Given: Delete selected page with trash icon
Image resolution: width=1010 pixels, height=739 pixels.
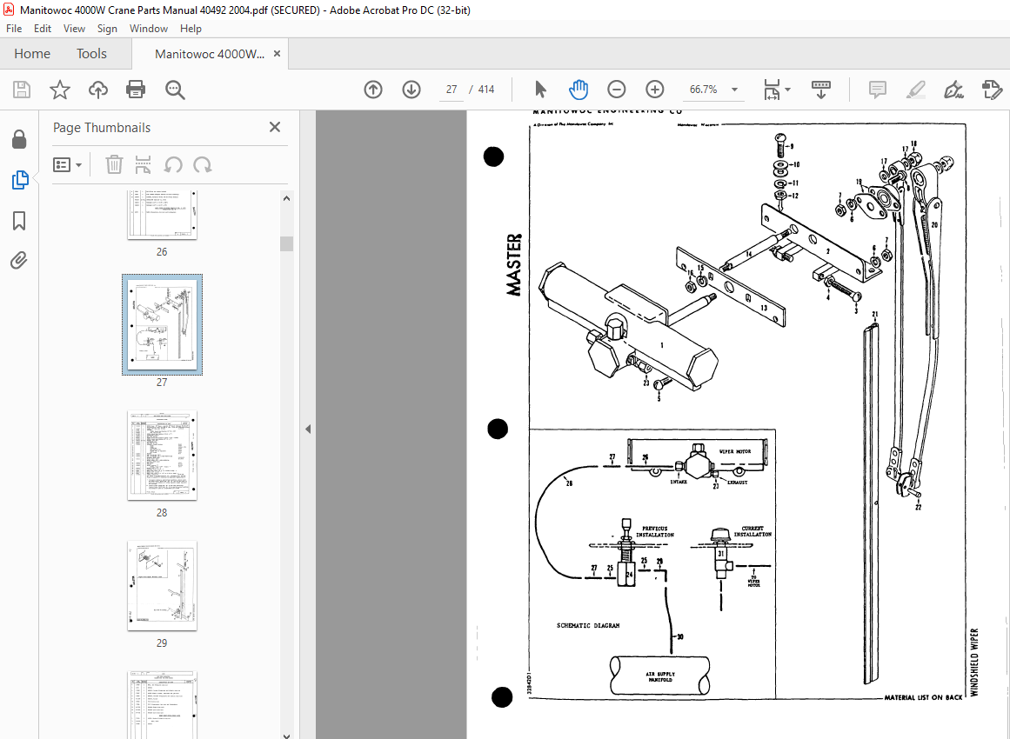Looking at the screenshot, I should [x=114, y=165].
